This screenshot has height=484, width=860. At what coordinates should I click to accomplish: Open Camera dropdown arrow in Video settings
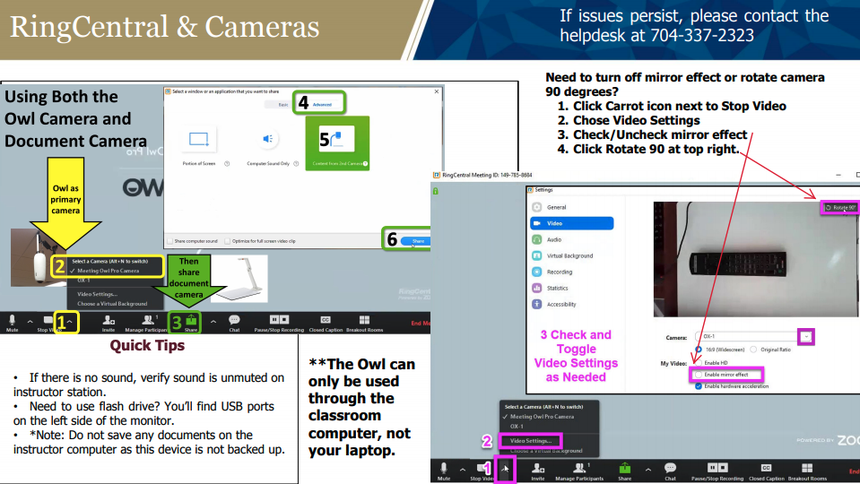805,336
